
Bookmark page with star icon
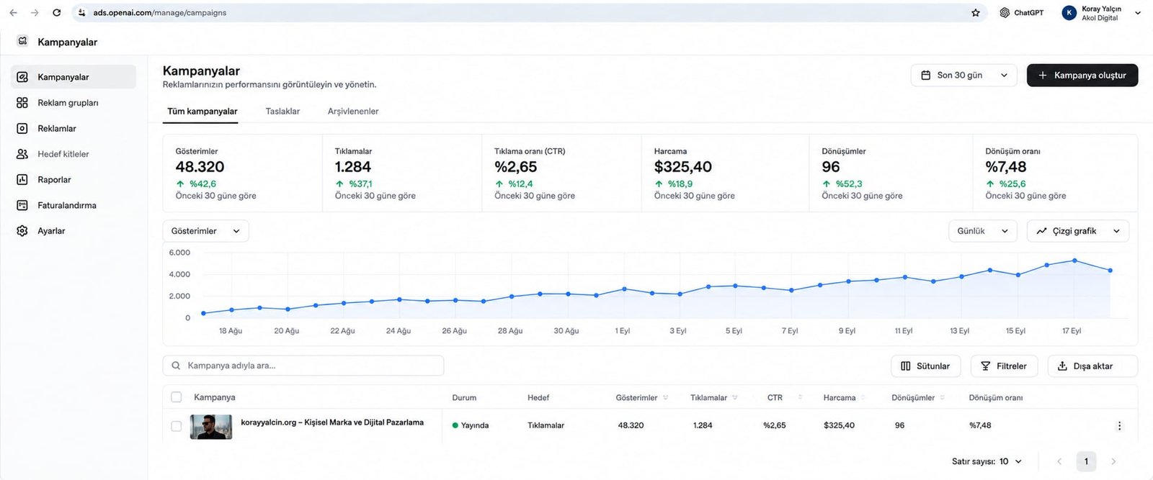pos(976,13)
